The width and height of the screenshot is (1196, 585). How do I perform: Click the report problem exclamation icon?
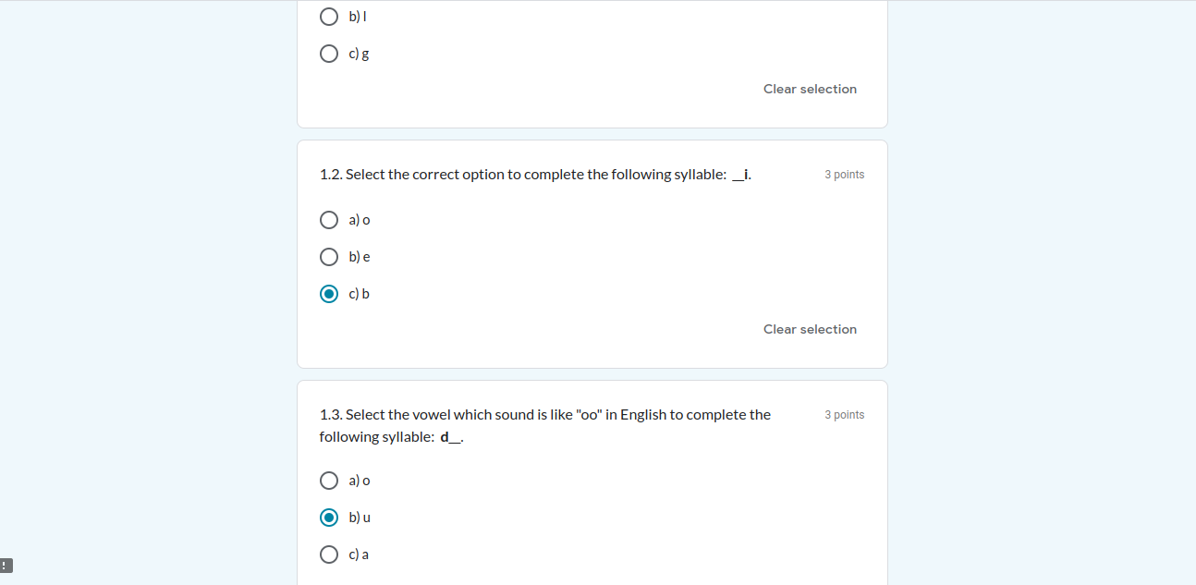[x=6, y=565]
